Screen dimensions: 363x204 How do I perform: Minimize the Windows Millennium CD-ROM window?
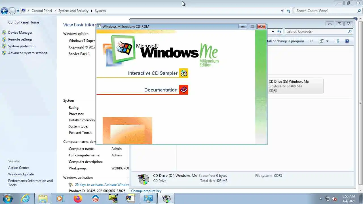pos(243,26)
